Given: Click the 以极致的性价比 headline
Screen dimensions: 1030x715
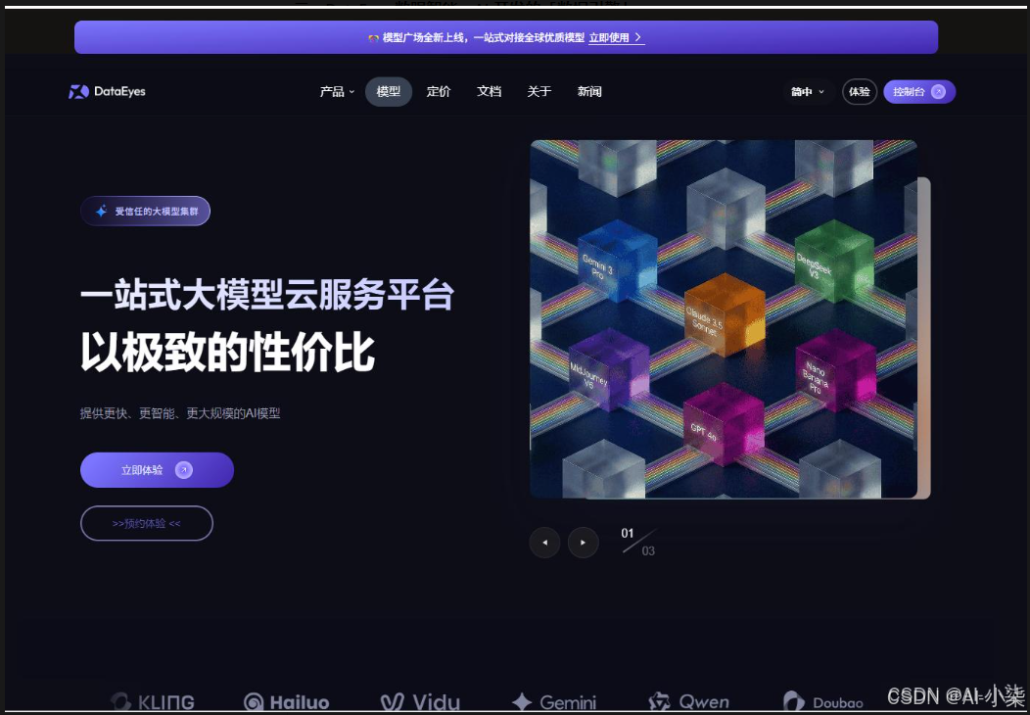Looking at the screenshot, I should [227, 353].
